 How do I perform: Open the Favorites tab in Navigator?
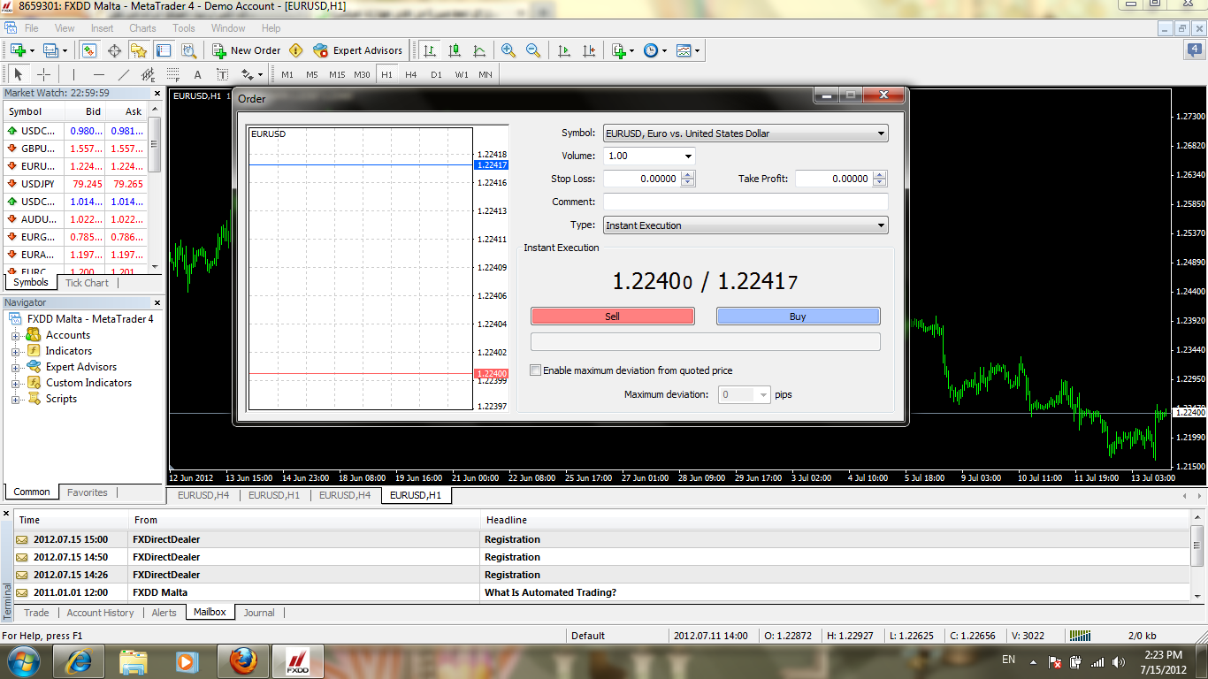click(x=88, y=492)
